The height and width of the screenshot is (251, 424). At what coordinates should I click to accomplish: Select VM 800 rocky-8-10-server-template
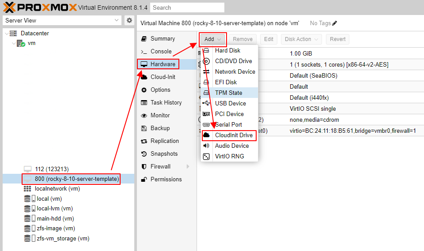(68, 179)
